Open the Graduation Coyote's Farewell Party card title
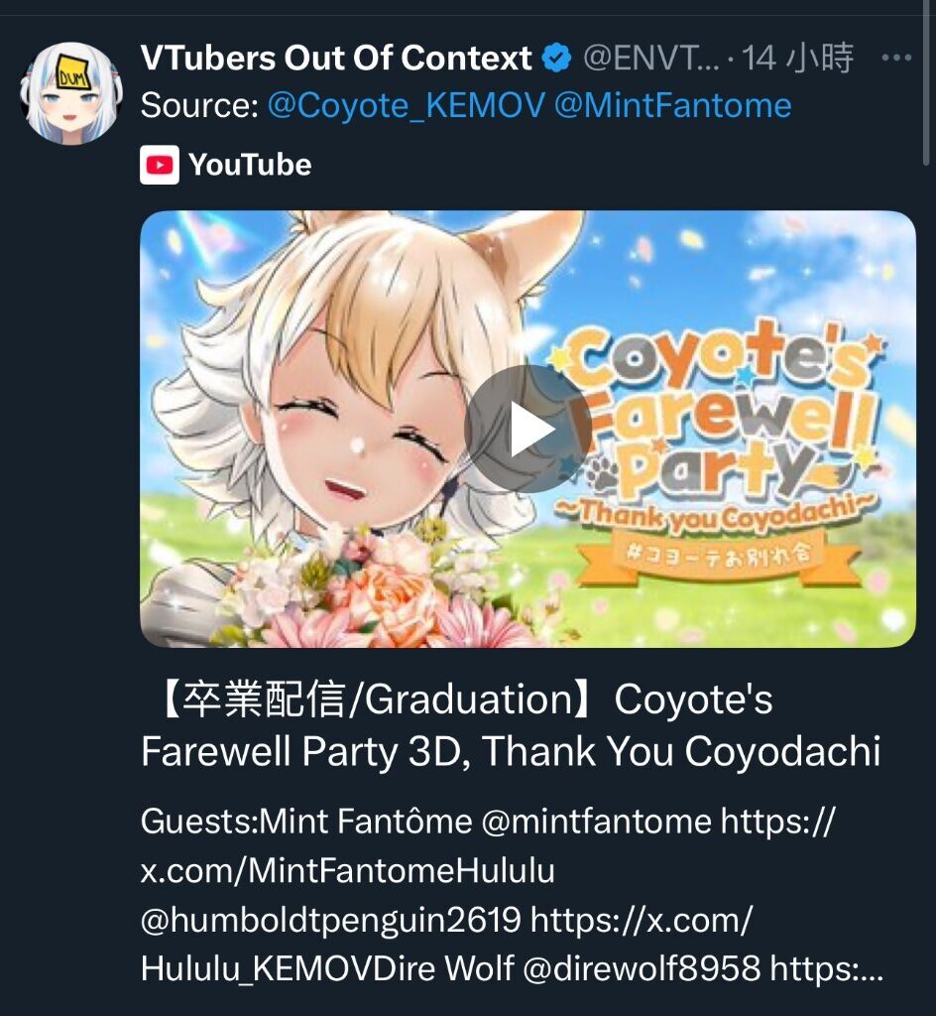Viewport: 936px width, 1016px height. [511, 725]
